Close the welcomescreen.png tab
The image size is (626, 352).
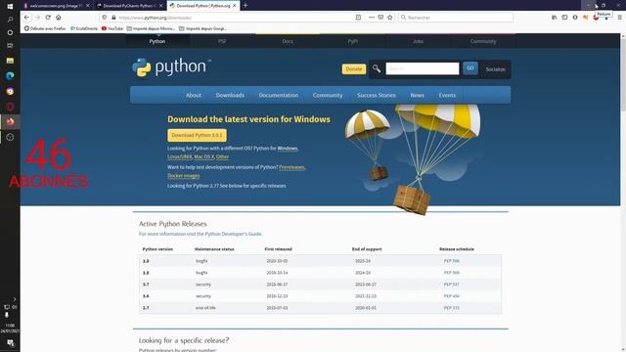click(x=88, y=6)
